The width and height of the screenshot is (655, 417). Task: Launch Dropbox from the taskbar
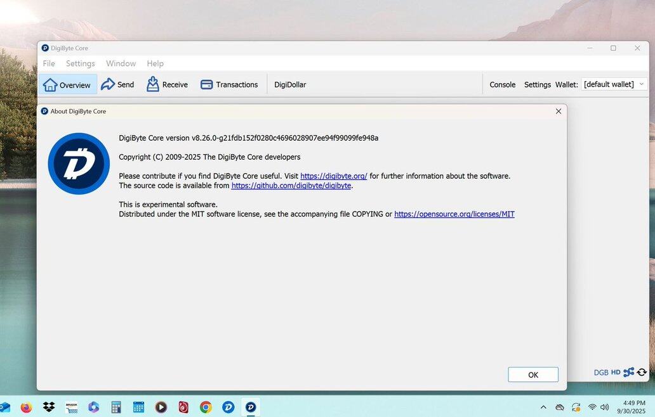[49, 407]
